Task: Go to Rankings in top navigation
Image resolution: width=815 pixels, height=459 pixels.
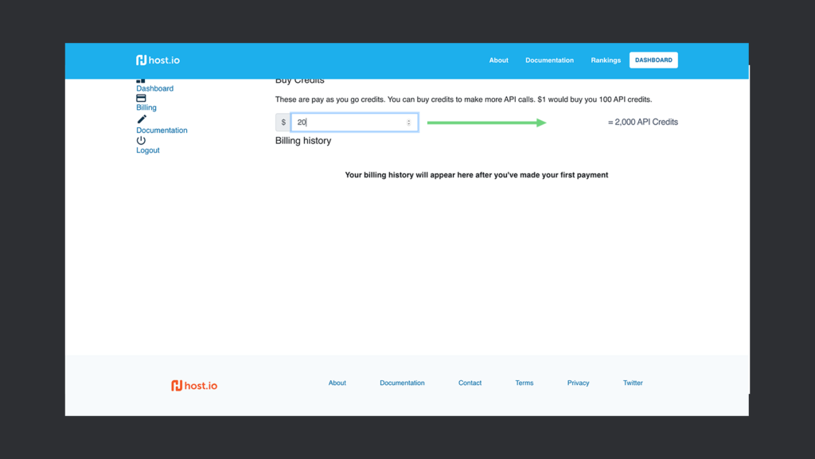Action: click(x=606, y=60)
